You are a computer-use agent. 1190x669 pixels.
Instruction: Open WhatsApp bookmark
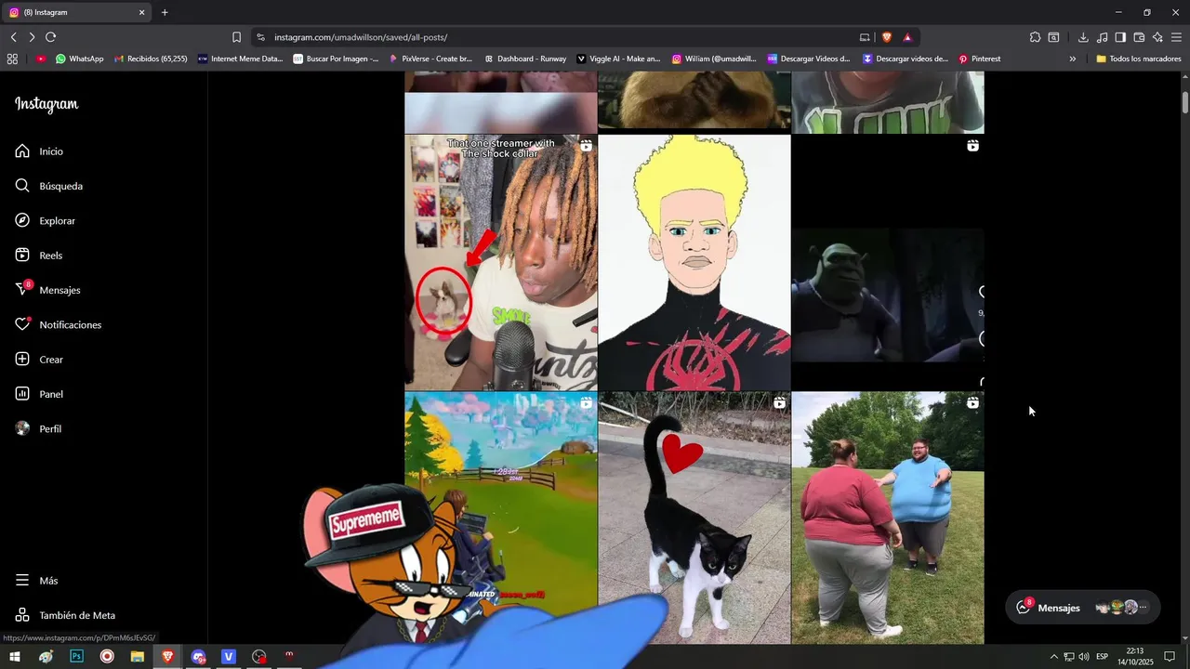click(x=80, y=59)
